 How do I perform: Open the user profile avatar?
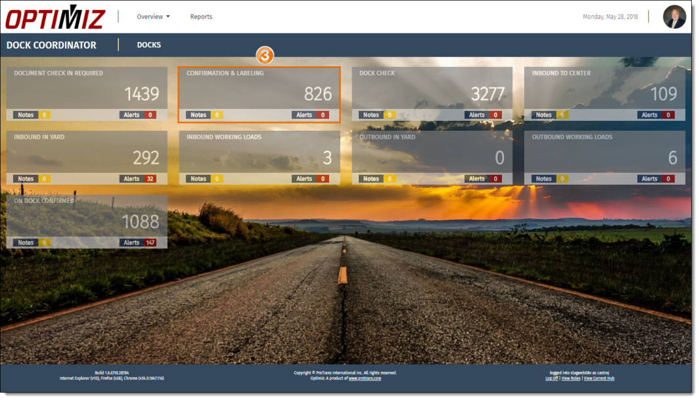[x=674, y=17]
